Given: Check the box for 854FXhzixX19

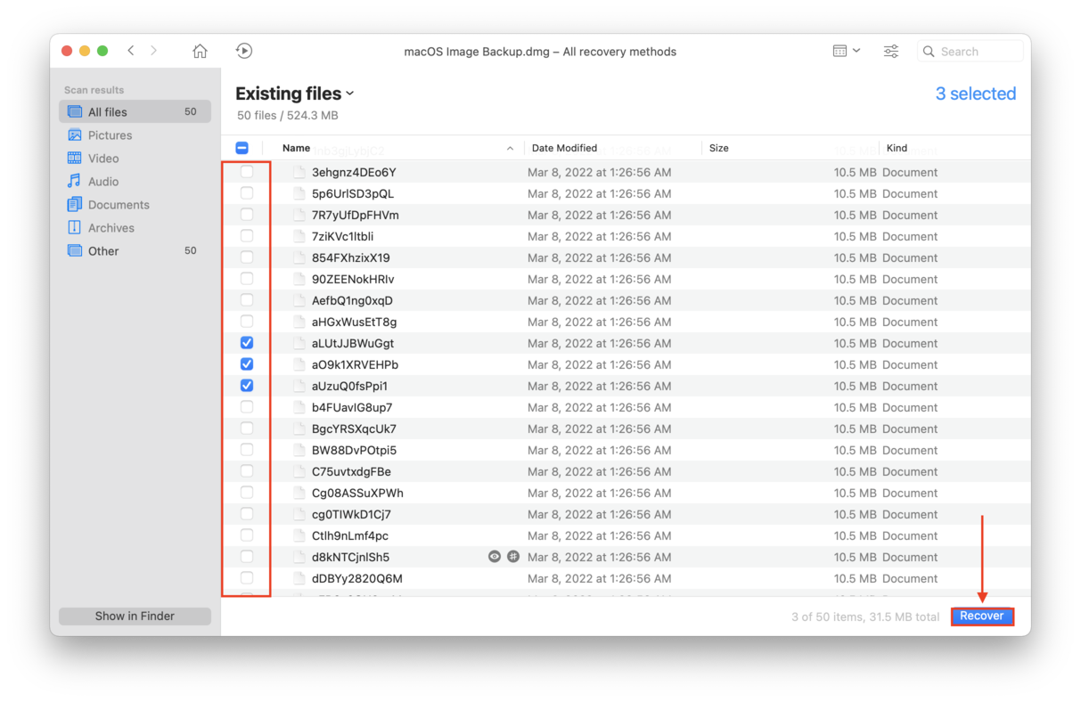Looking at the screenshot, I should 247,257.
